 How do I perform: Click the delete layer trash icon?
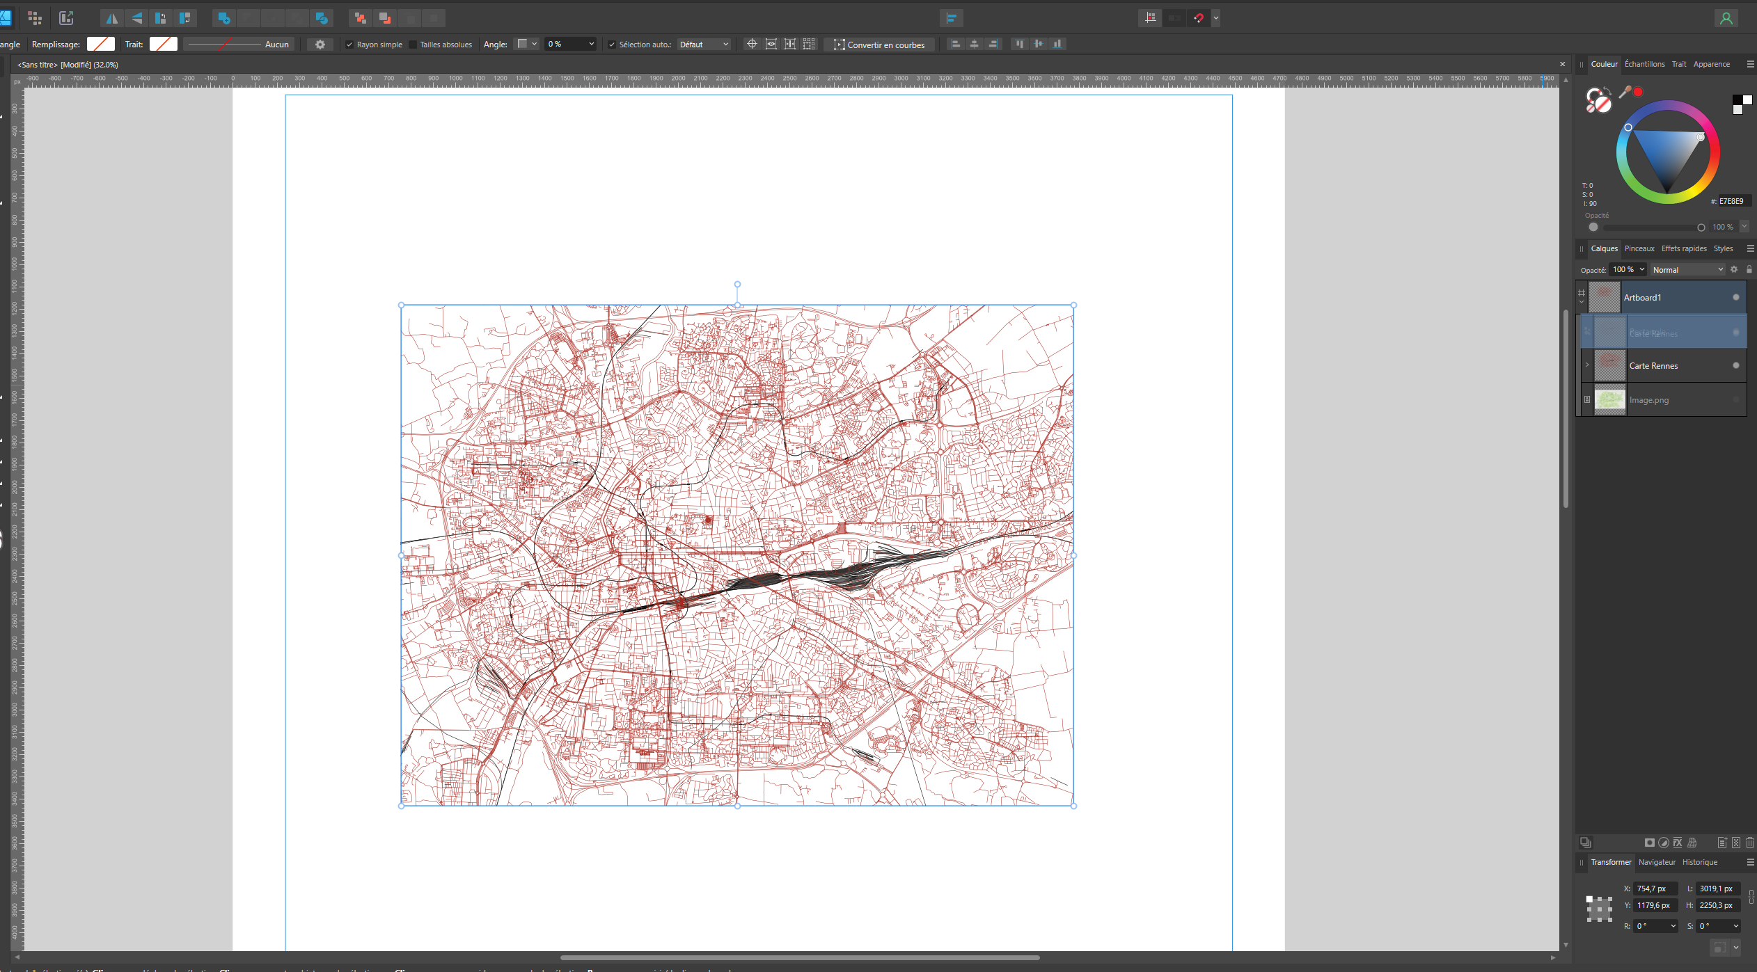(1750, 843)
